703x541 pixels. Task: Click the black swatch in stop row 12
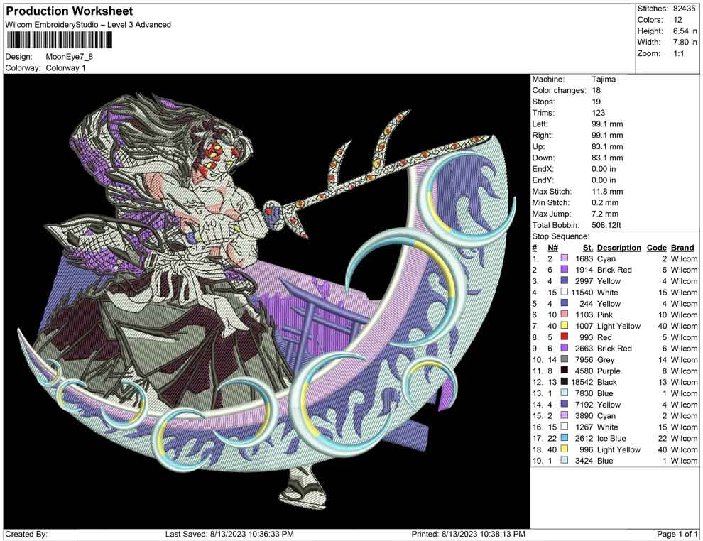[x=565, y=382]
